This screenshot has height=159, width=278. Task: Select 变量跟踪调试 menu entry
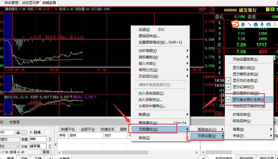click(x=160, y=42)
